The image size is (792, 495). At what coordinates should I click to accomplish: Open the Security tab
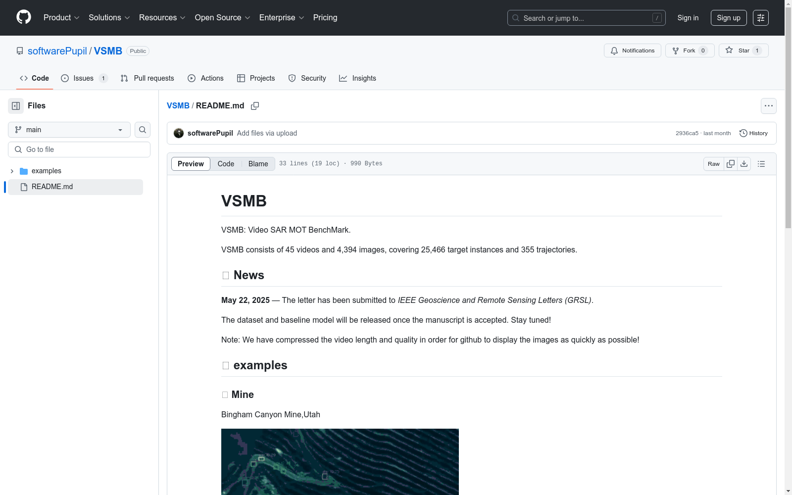pos(307,78)
